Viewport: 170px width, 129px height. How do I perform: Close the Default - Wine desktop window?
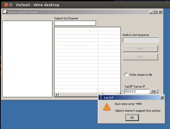click(6, 5)
